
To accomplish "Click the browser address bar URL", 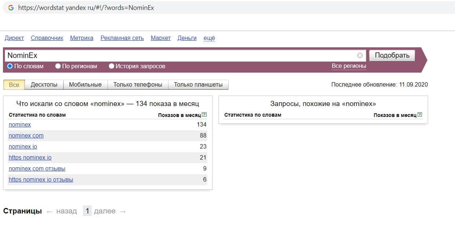I will pyautogui.click(x=86, y=8).
